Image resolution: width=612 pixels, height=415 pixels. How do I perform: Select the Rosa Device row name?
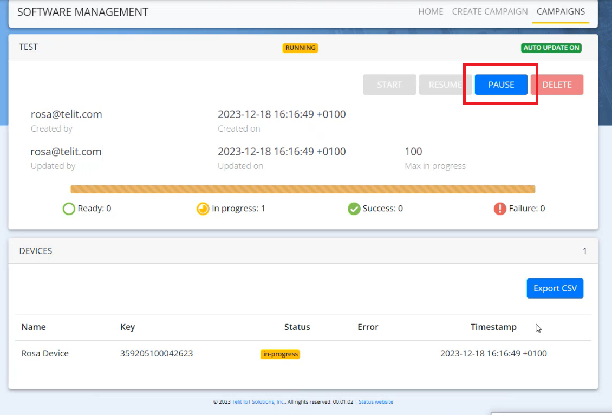pos(45,353)
